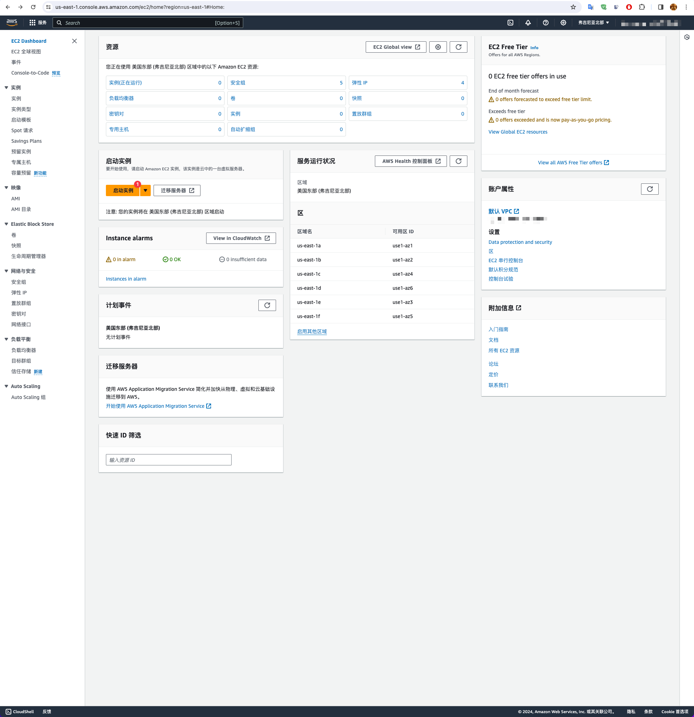Close the EC2 sidebar navigation
Viewport: 694px width, 717px height.
click(74, 41)
